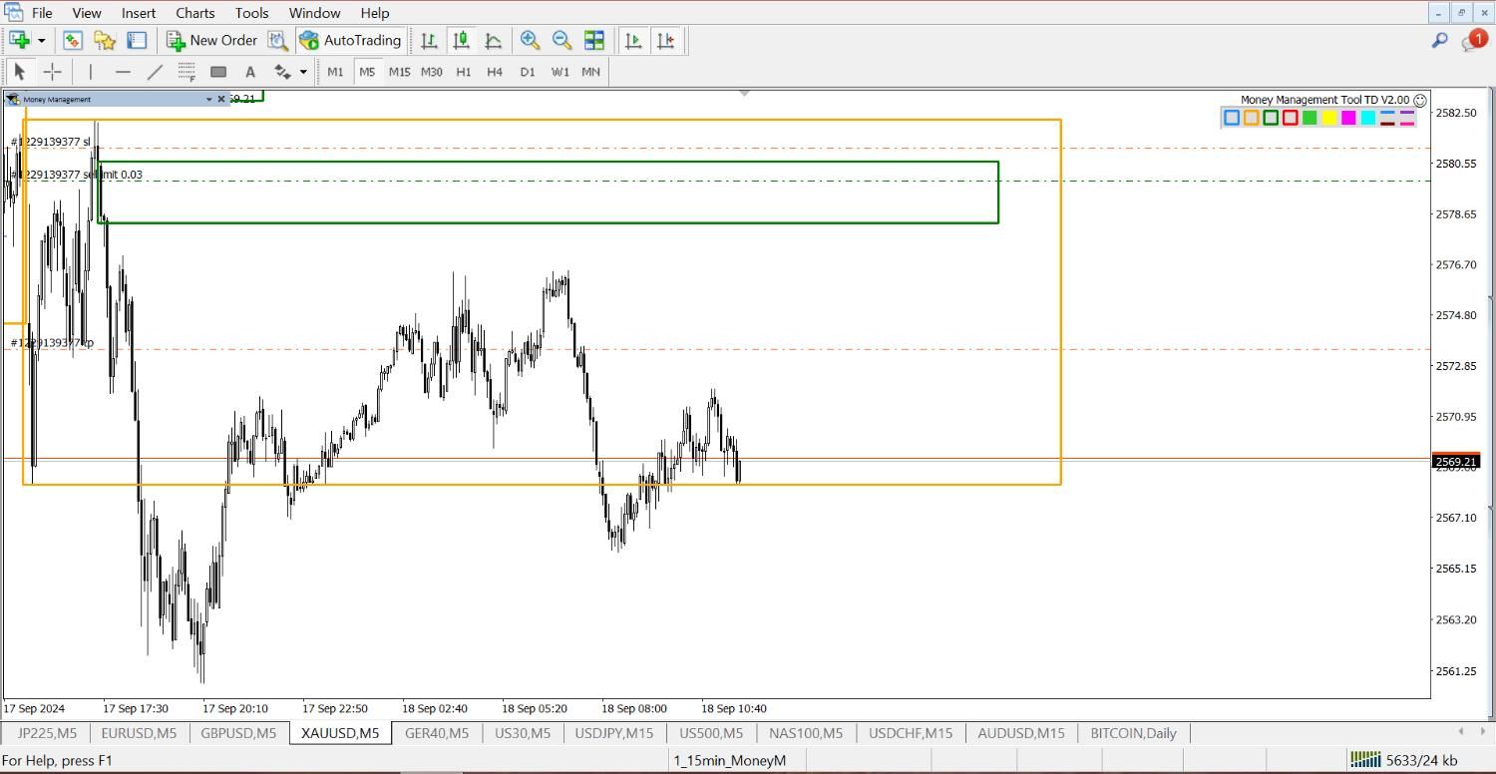
Task: Toggle AutoTrading on or off
Action: click(350, 40)
